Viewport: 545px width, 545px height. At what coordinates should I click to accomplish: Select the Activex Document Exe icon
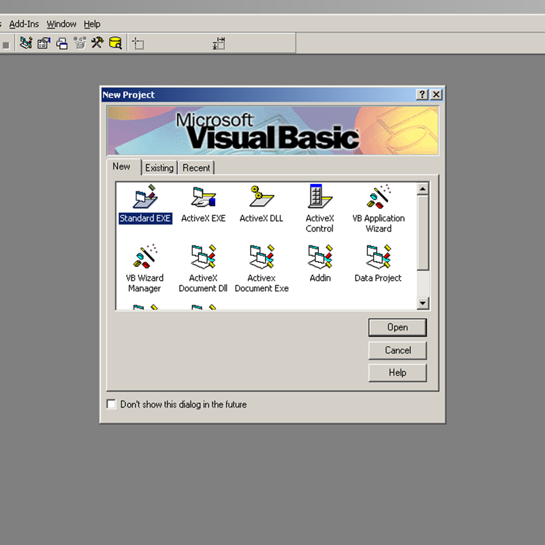pos(262,257)
